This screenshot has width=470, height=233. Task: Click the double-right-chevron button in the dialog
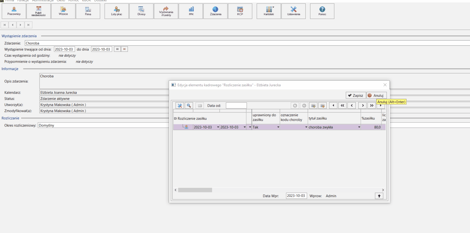[x=372, y=105]
